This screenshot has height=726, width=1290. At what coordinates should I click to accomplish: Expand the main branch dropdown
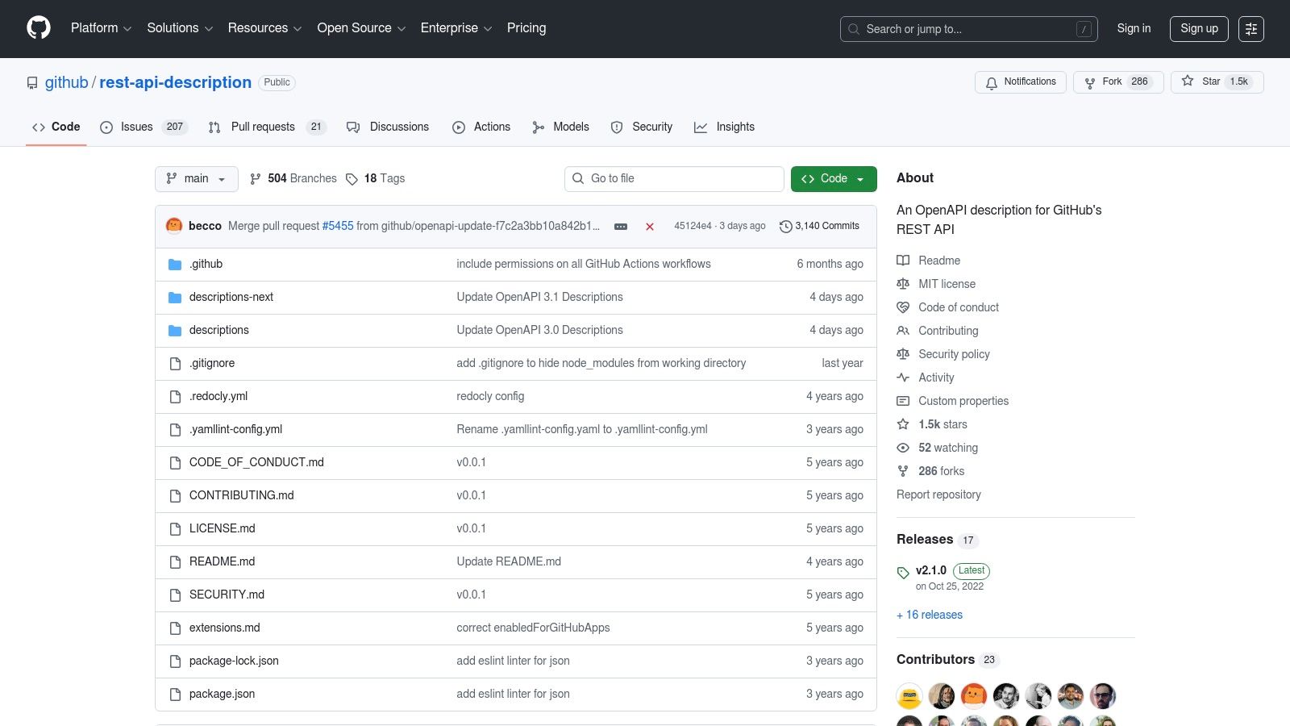pyautogui.click(x=196, y=179)
